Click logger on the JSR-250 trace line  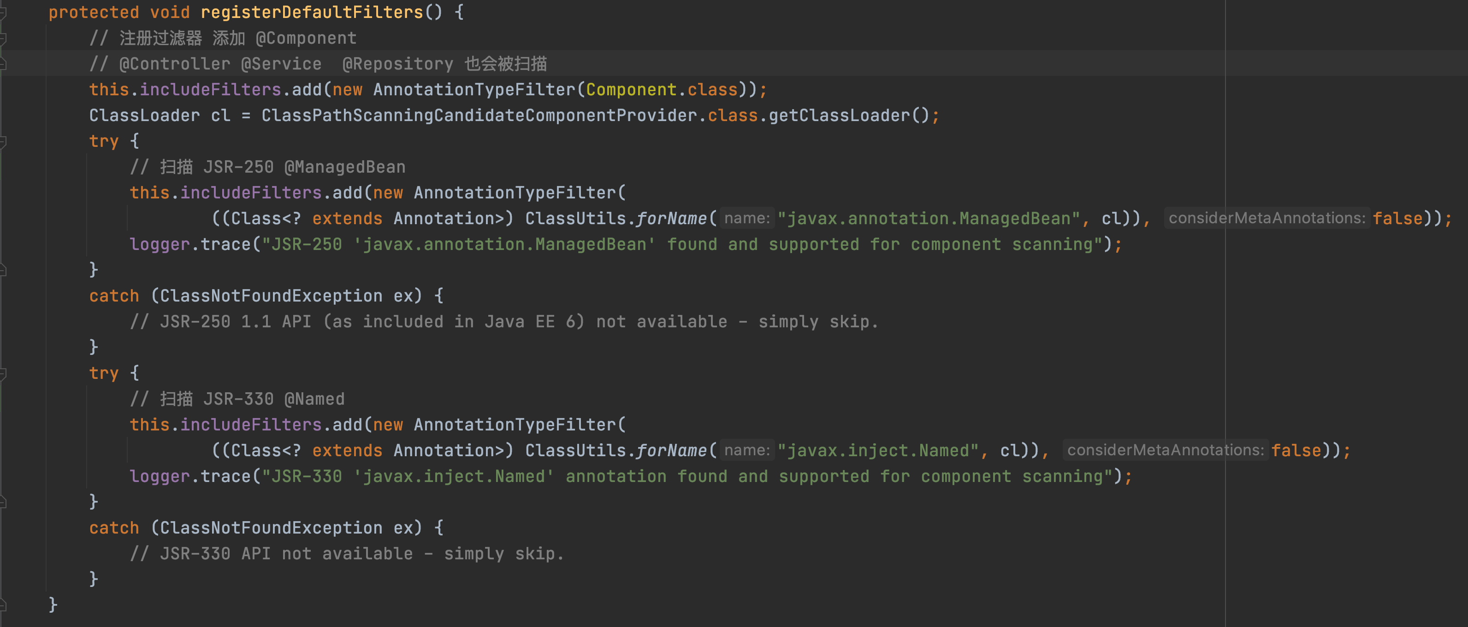point(160,244)
